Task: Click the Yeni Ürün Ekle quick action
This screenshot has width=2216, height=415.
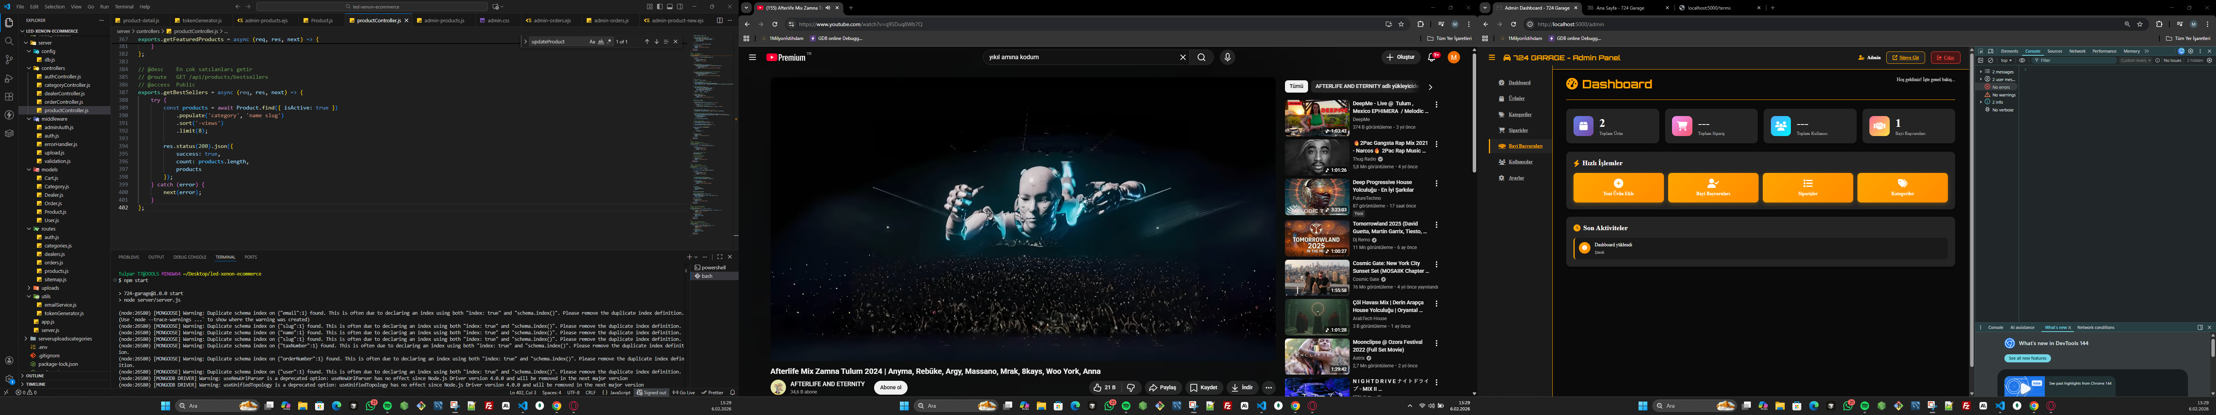Action: click(1618, 187)
